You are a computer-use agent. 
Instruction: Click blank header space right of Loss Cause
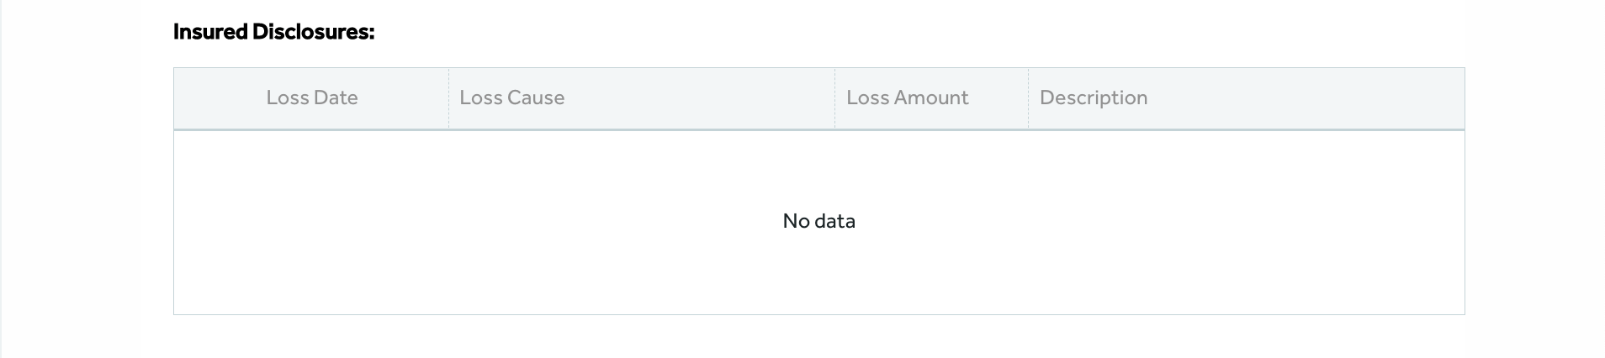[698, 98]
